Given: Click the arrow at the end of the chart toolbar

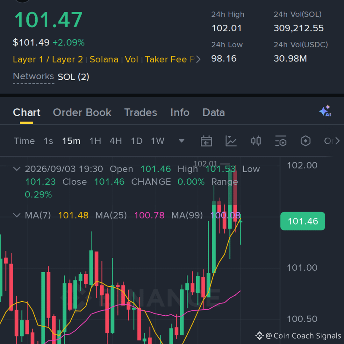Looking at the screenshot, I should coord(337,141).
